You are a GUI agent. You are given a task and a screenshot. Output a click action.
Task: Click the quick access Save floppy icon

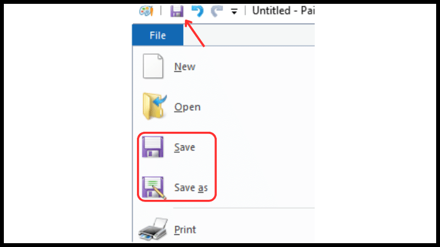click(x=177, y=11)
